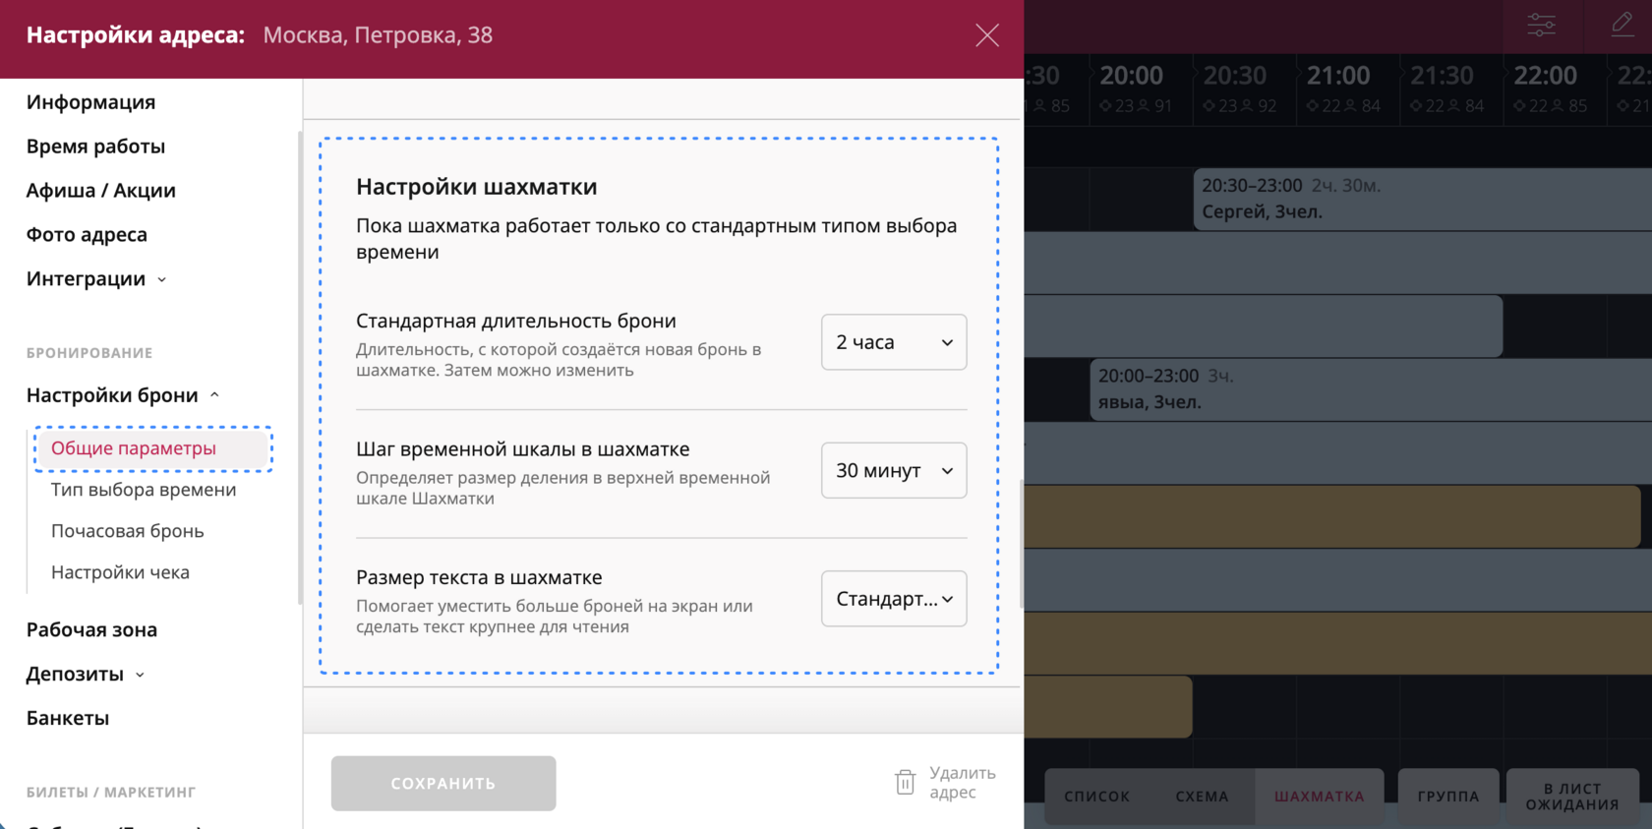1652x829 pixels.
Task: Open Фото адреса section
Action: pos(87,235)
